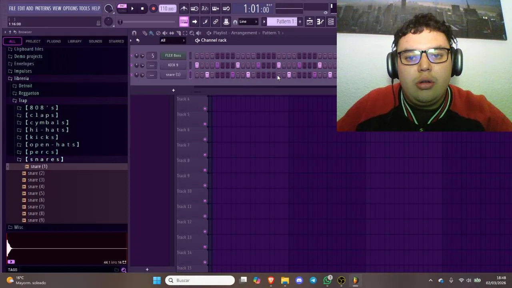Click the FLEX Bass channel button
Image resolution: width=512 pixels, height=288 pixels.
pos(173,56)
